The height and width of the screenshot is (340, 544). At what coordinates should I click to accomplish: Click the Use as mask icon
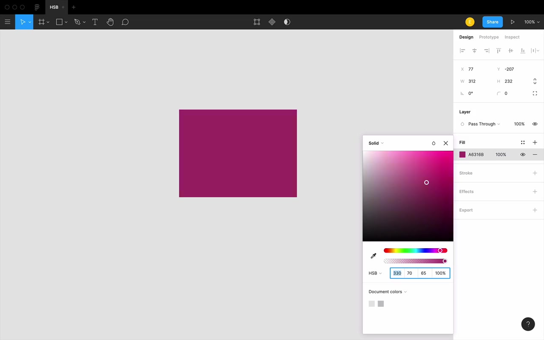click(x=287, y=22)
